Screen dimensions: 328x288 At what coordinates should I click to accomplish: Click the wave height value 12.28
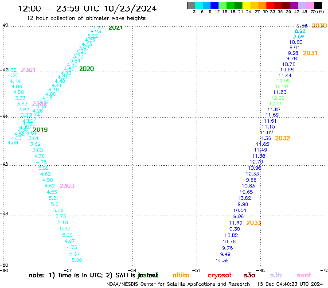tap(281, 86)
